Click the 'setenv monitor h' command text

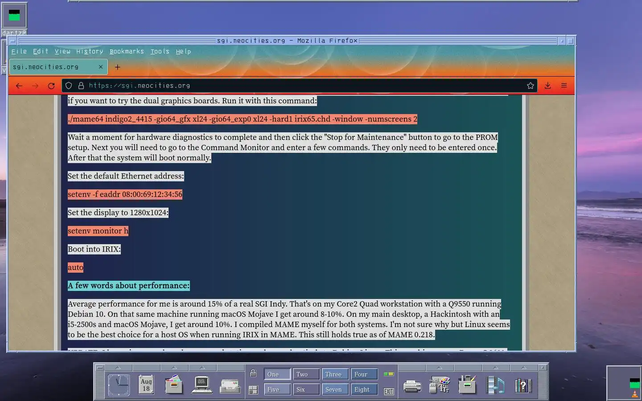[98, 231]
